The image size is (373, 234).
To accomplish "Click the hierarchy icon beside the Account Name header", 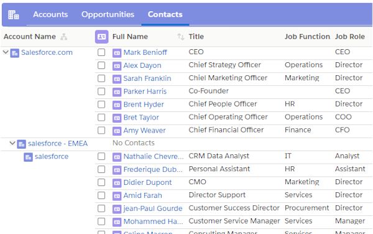I will (63, 37).
